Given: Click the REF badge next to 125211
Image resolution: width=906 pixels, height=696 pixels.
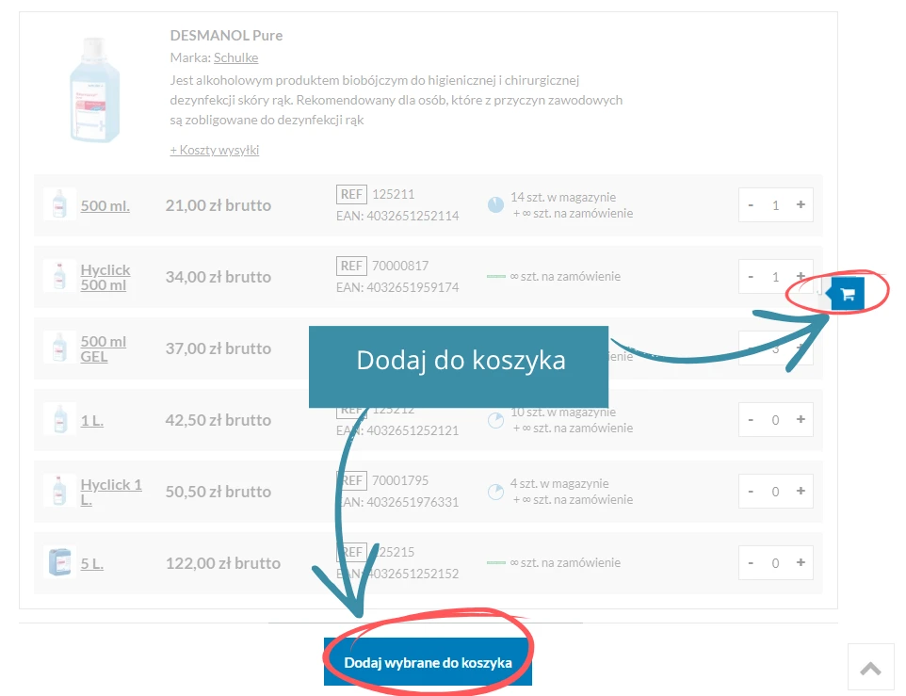Looking at the screenshot, I should (351, 194).
